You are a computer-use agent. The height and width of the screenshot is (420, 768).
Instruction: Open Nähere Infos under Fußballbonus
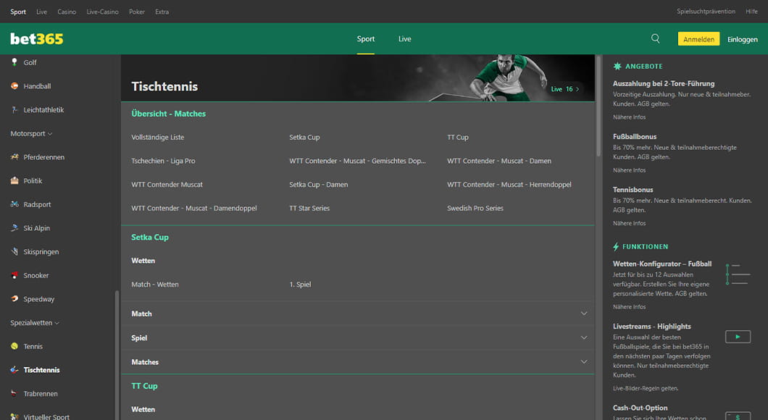630,170
